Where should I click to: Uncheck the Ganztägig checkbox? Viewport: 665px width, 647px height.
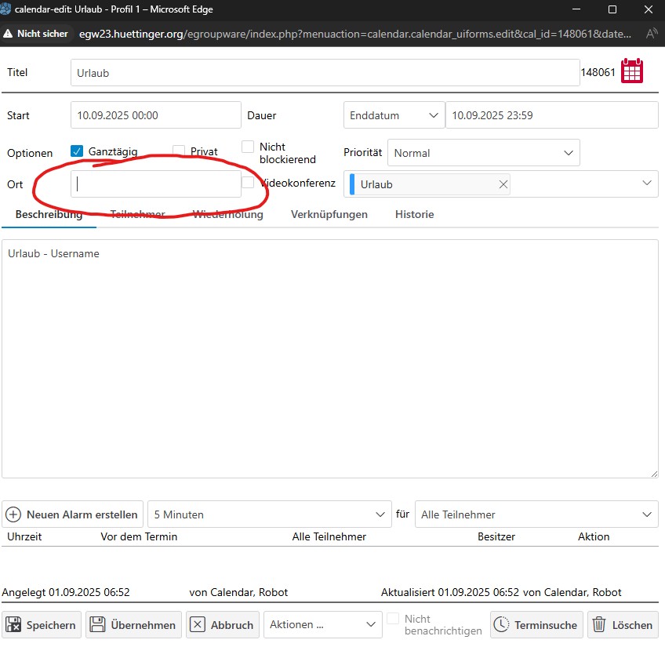pyautogui.click(x=77, y=151)
